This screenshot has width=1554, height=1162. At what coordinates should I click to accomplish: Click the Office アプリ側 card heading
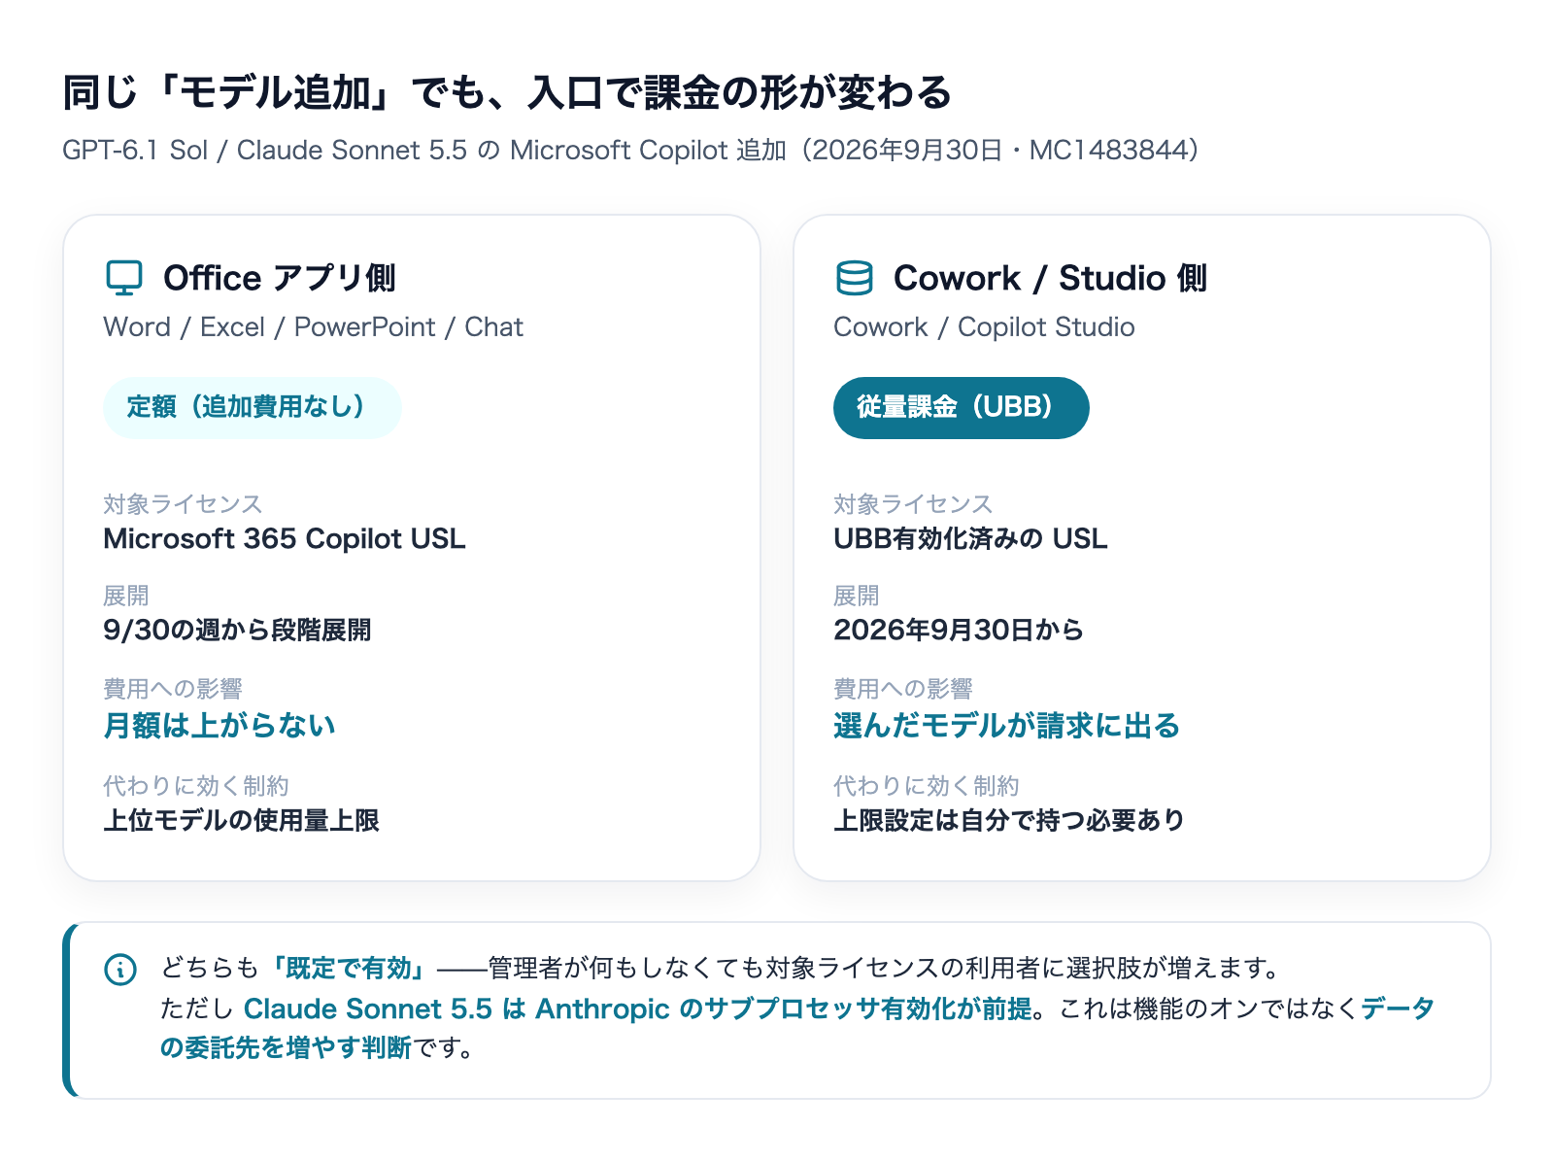click(x=279, y=278)
